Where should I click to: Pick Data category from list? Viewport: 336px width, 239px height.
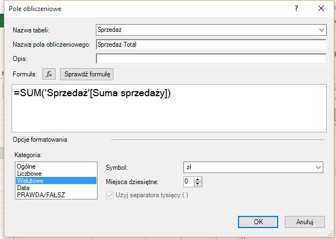point(56,188)
